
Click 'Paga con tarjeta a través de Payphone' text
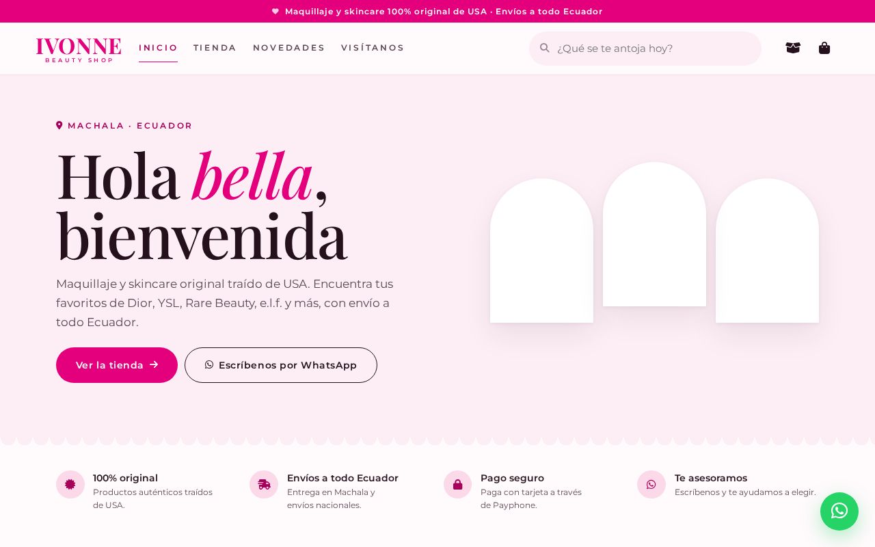click(531, 498)
